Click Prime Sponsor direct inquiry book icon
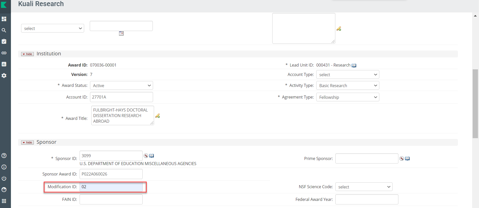The image size is (479, 208). pyautogui.click(x=407, y=158)
